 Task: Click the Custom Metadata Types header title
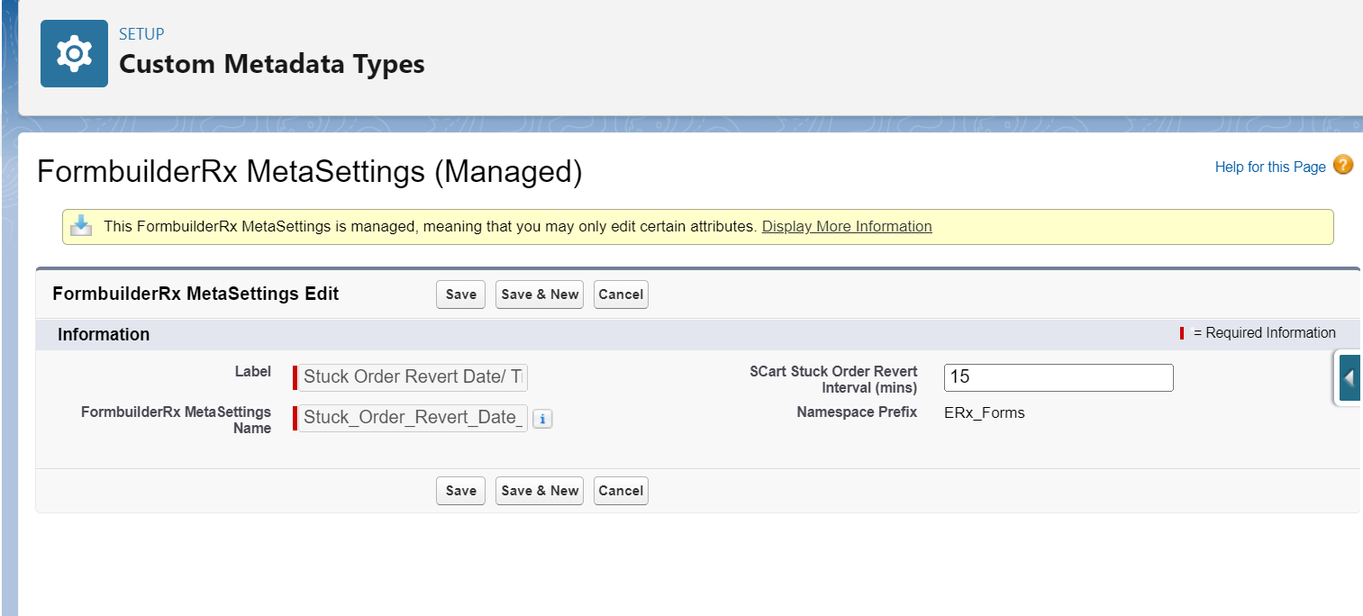point(271,65)
